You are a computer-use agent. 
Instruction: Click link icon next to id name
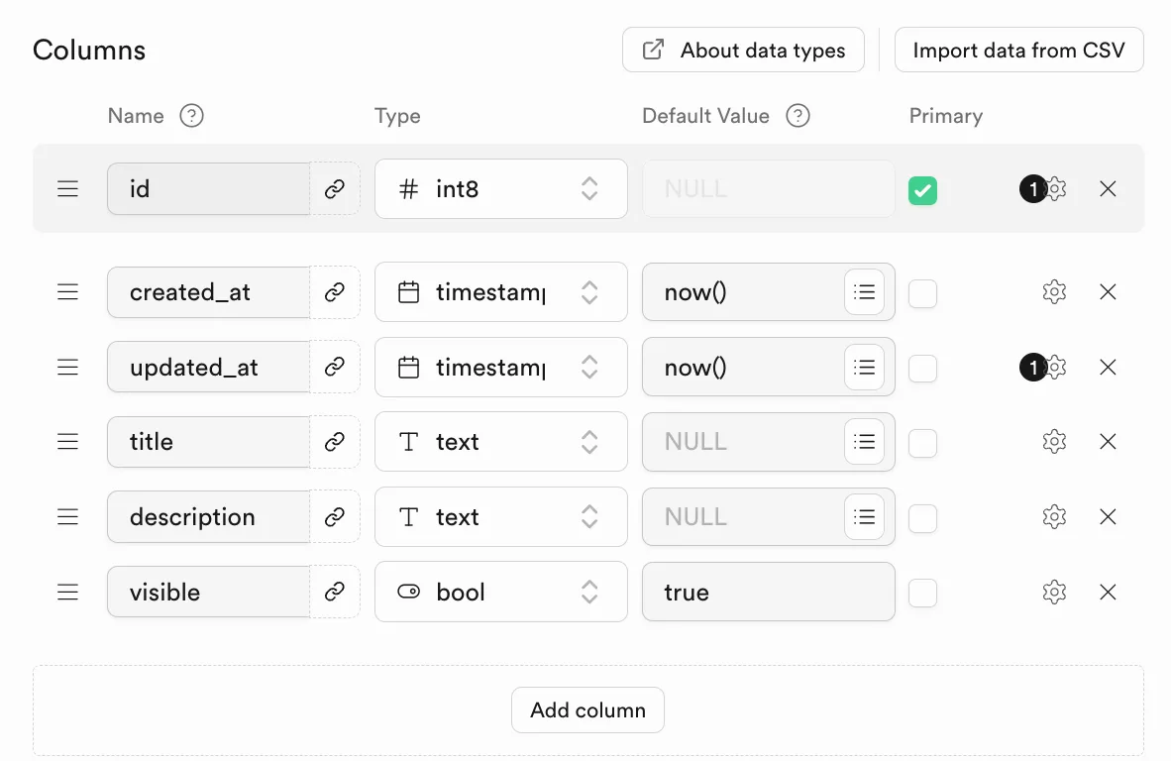point(335,189)
